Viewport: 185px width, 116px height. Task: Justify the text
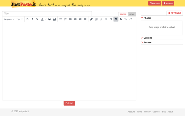coord(85,19)
